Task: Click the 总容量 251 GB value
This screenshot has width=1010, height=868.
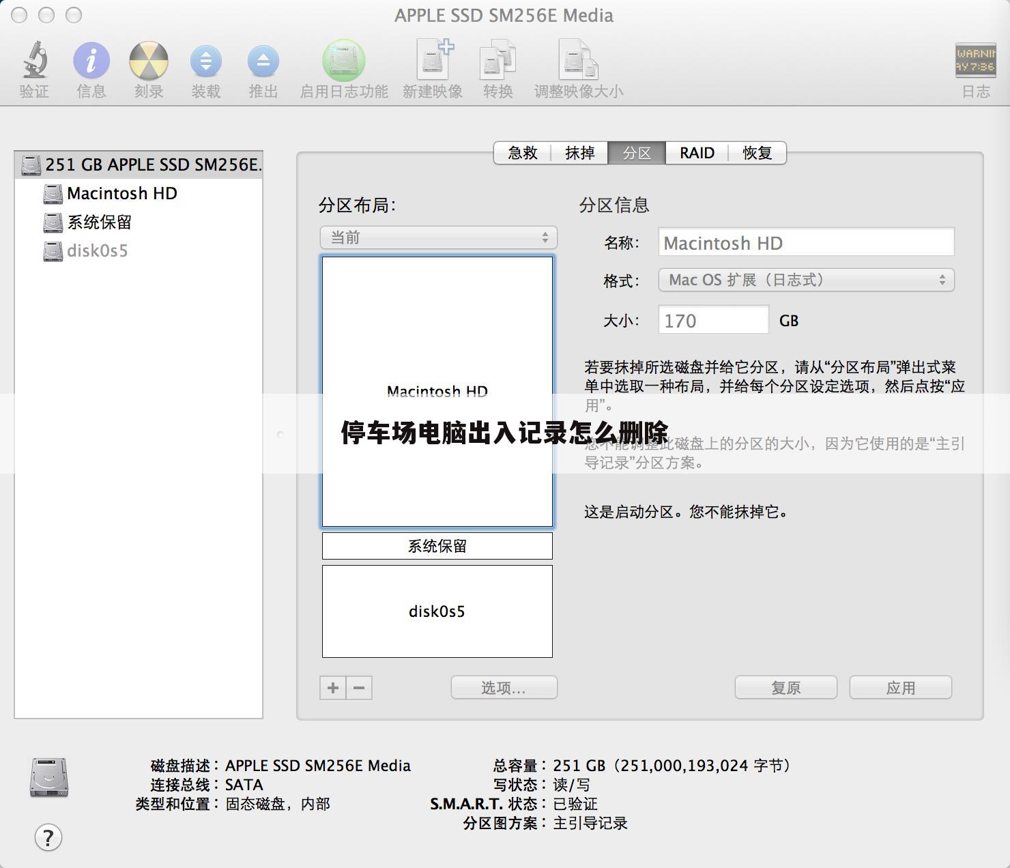Action: (x=672, y=766)
